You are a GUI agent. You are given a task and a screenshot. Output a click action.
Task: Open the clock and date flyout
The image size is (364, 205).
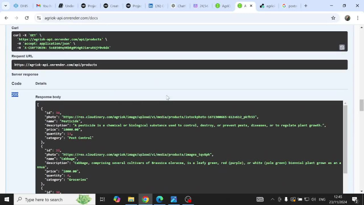click(338, 200)
